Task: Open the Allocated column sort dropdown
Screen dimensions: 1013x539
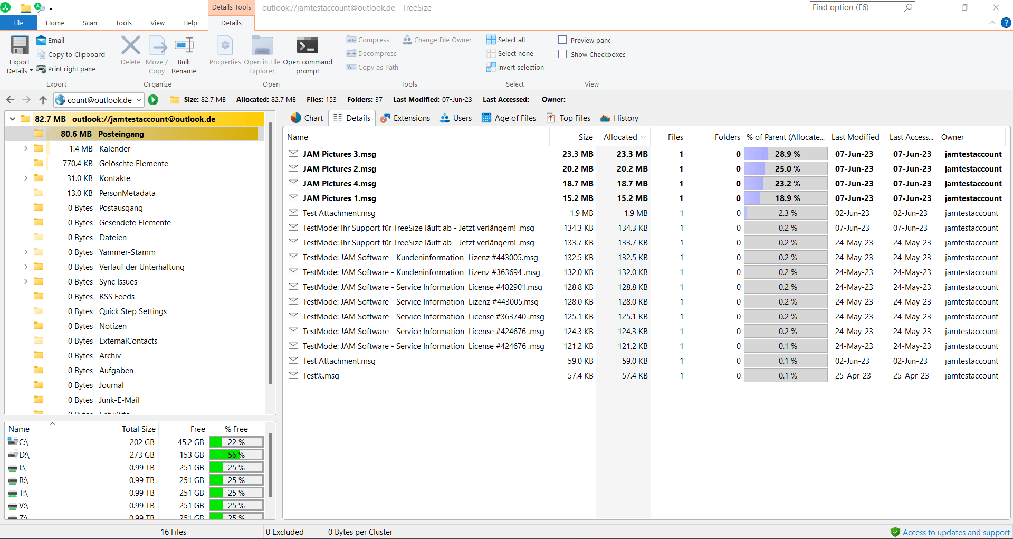Action: pos(644,137)
